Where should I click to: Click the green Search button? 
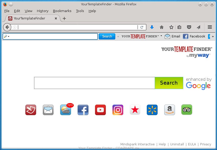[x=169, y=83]
